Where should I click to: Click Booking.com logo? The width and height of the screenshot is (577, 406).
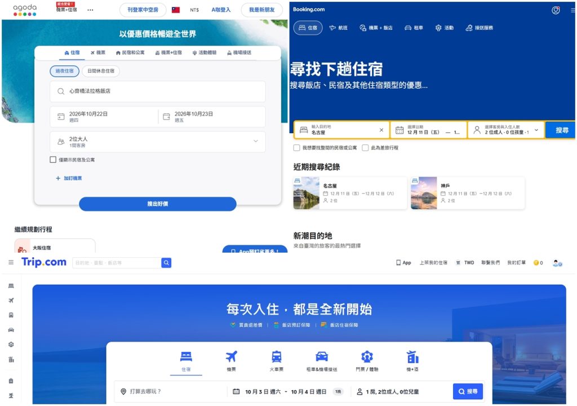pos(309,10)
